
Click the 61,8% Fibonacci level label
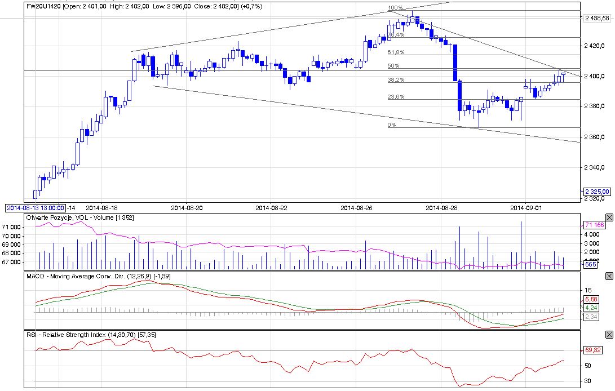(x=396, y=52)
